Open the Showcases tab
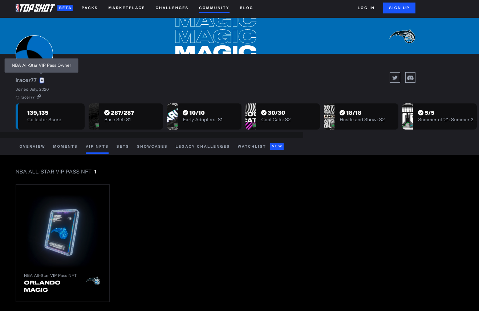This screenshot has width=479, height=311. click(152, 147)
